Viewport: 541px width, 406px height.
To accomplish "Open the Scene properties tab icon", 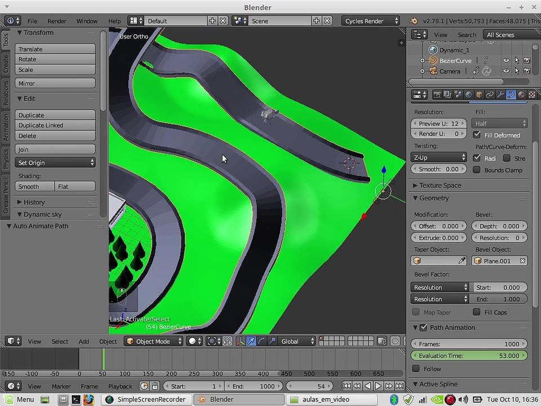I will (458, 94).
